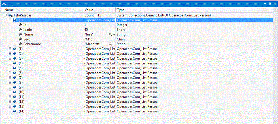Open the Watch 1 window options dropdown
Image resolution: width=278 pixels, height=124 pixels.
265,4
